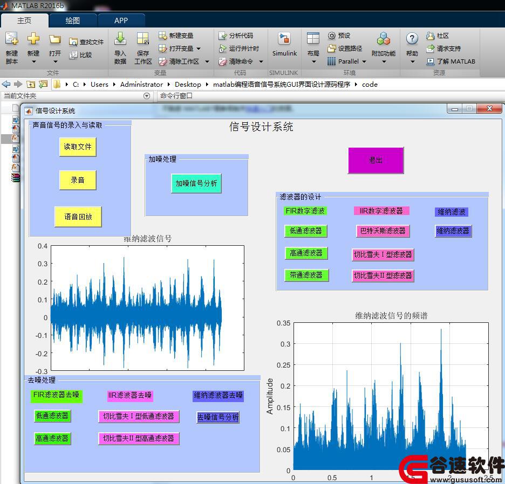Click the Users segment in the path bar
505x484 pixels.
coord(99,84)
